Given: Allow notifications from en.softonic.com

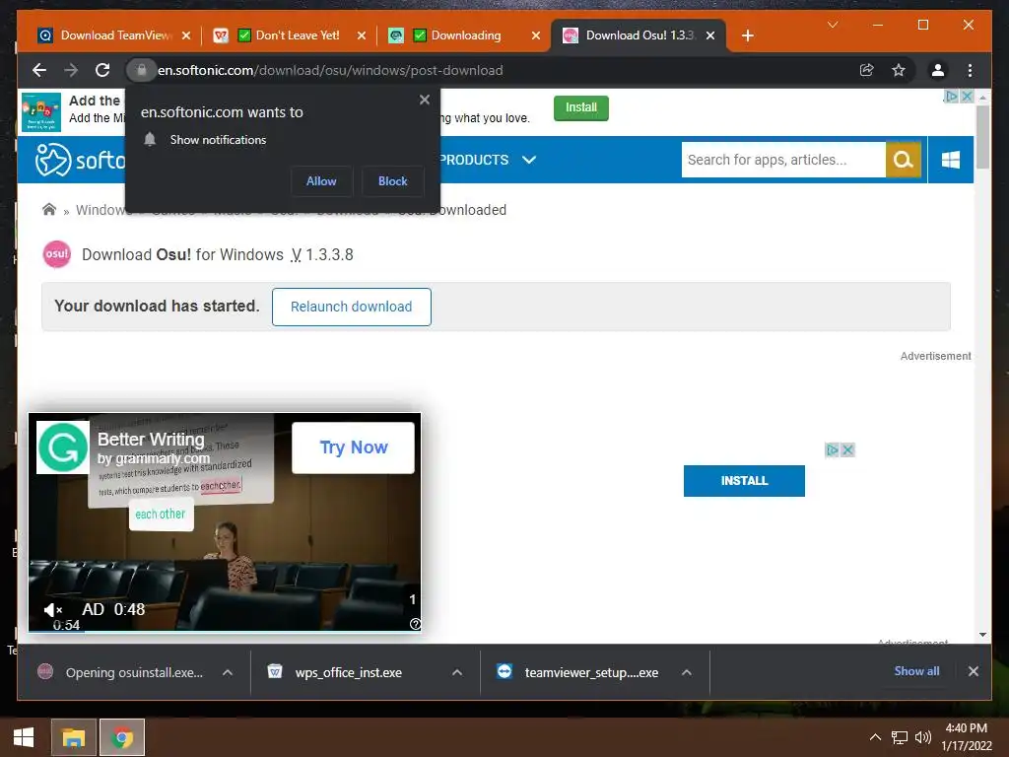Looking at the screenshot, I should [321, 181].
